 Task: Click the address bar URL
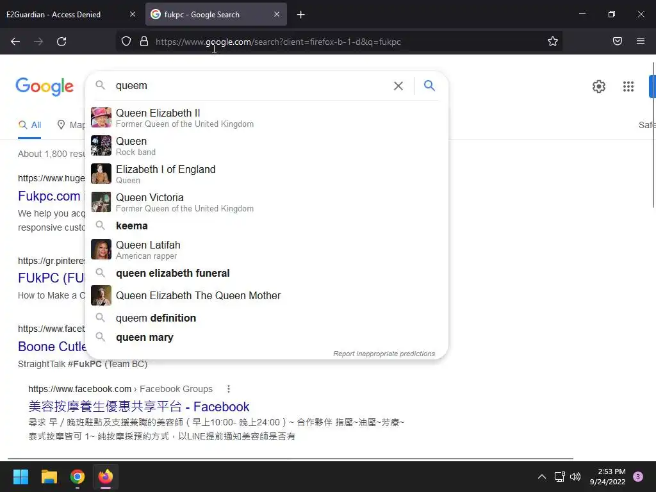278,42
